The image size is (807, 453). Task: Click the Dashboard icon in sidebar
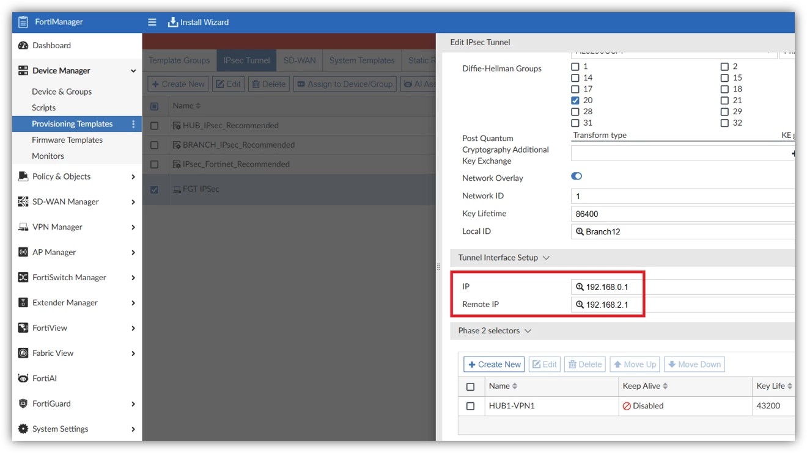pos(23,45)
